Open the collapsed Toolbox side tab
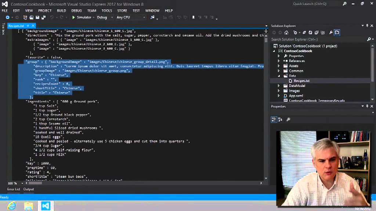376x211 pixels. tap(3, 29)
